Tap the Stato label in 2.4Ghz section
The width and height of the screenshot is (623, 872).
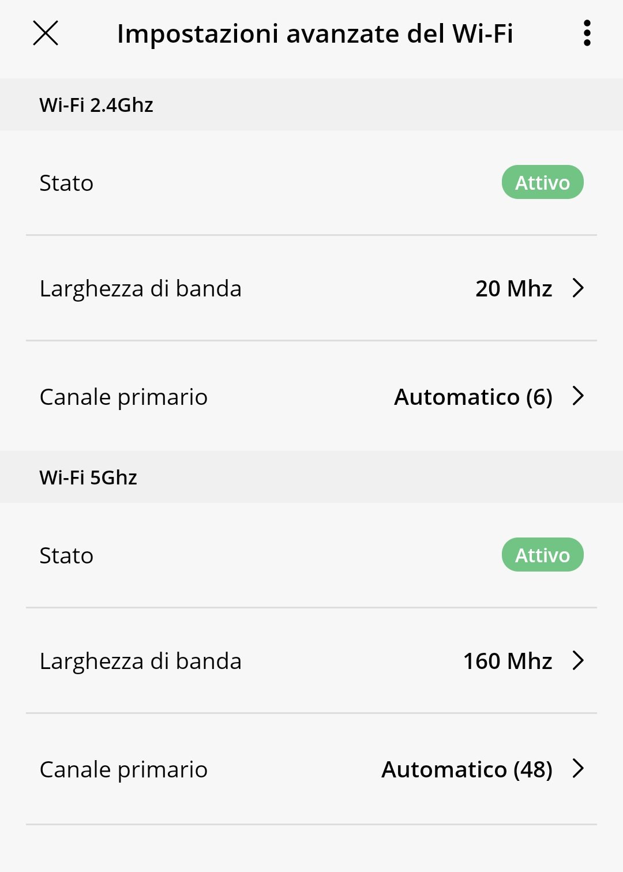point(66,183)
